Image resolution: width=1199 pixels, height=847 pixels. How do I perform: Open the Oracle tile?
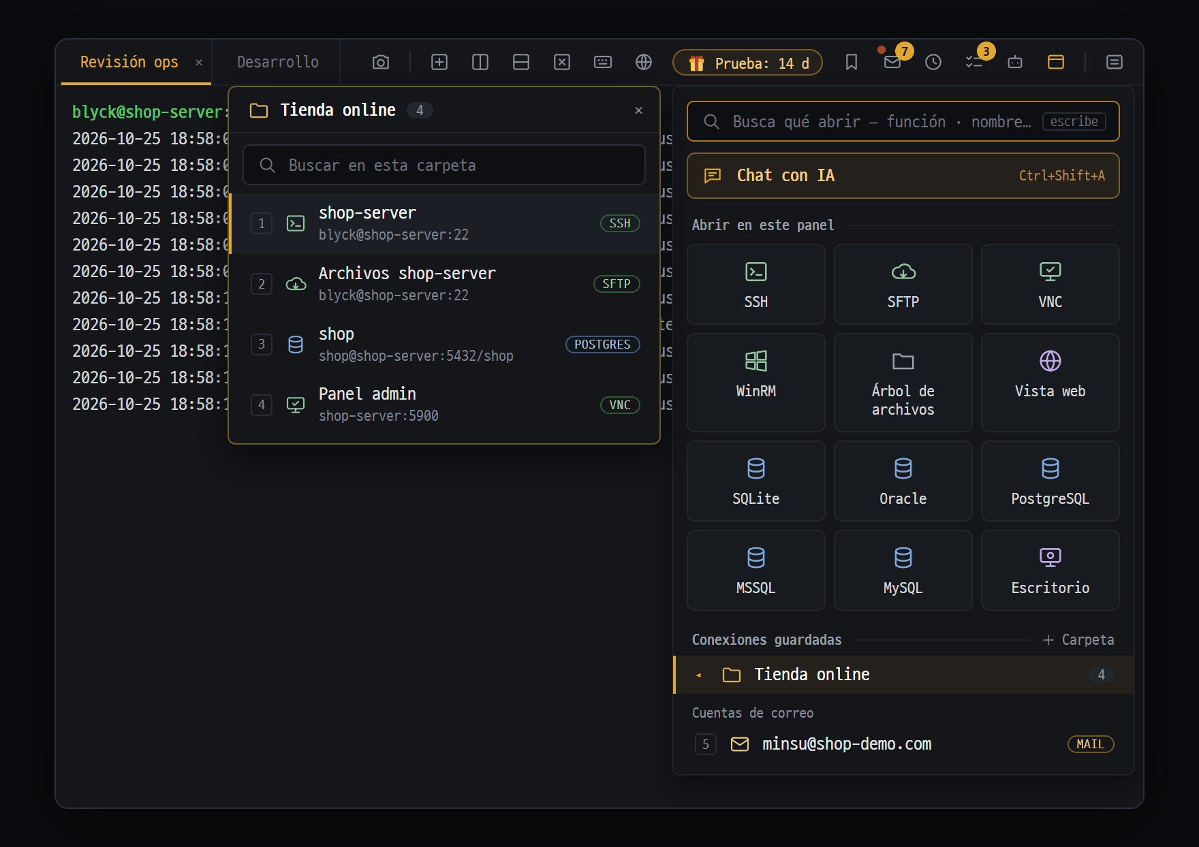903,481
